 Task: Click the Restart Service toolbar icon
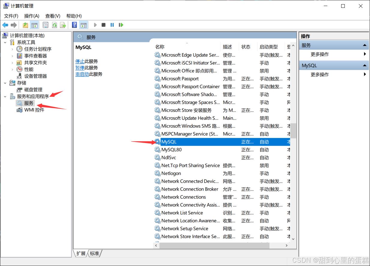point(121,25)
